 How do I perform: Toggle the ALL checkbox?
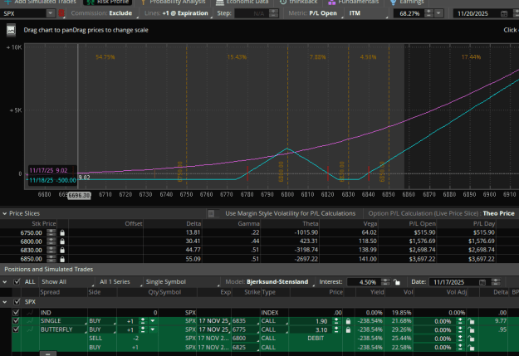tap(17, 282)
